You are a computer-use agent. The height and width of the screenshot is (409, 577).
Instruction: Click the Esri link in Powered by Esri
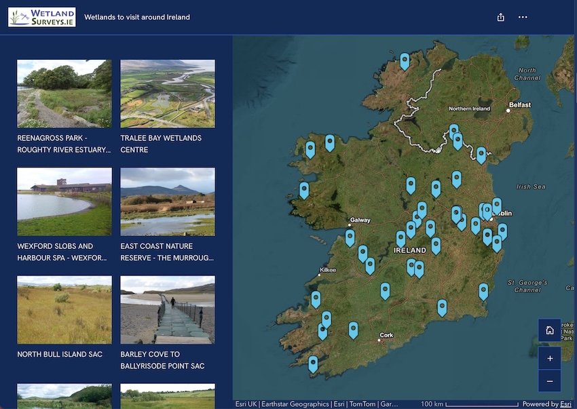click(x=566, y=404)
